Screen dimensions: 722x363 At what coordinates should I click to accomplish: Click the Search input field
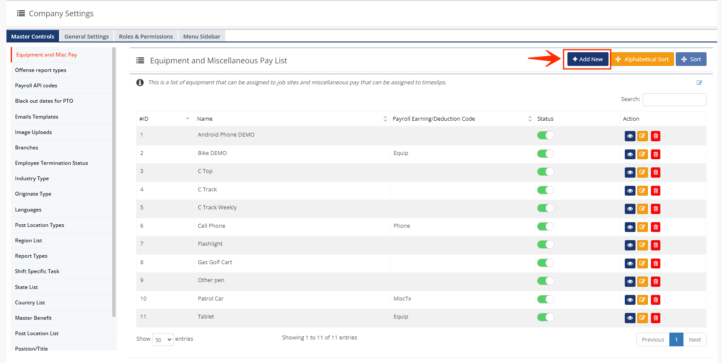click(x=674, y=100)
